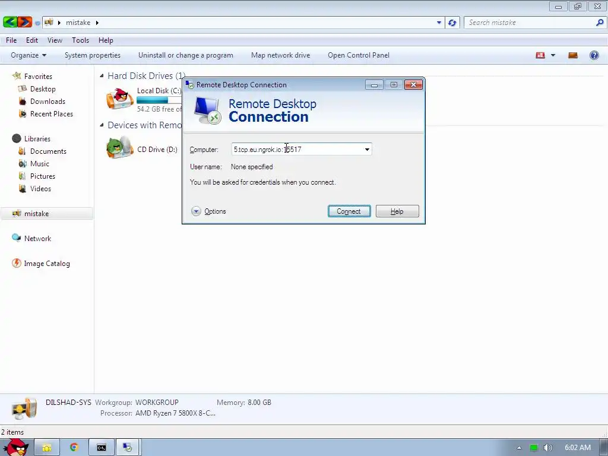Image resolution: width=608 pixels, height=456 pixels.
Task: Click mistake in the address breadcrumb
Action: coord(78,23)
